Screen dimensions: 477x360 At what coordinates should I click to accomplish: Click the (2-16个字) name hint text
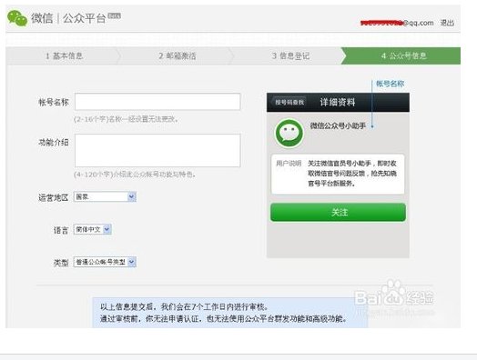[x=126, y=119]
